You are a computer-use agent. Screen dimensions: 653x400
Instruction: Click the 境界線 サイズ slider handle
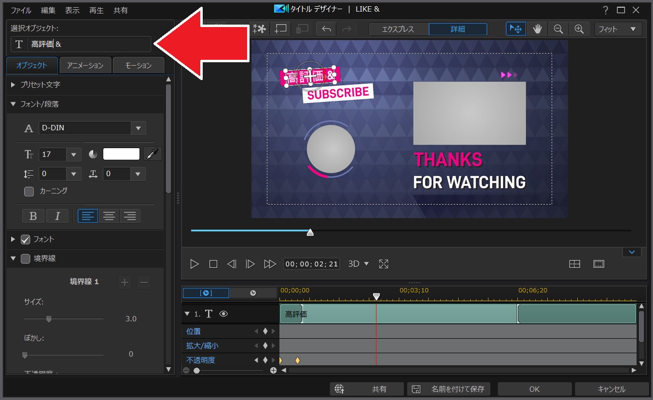(49, 319)
